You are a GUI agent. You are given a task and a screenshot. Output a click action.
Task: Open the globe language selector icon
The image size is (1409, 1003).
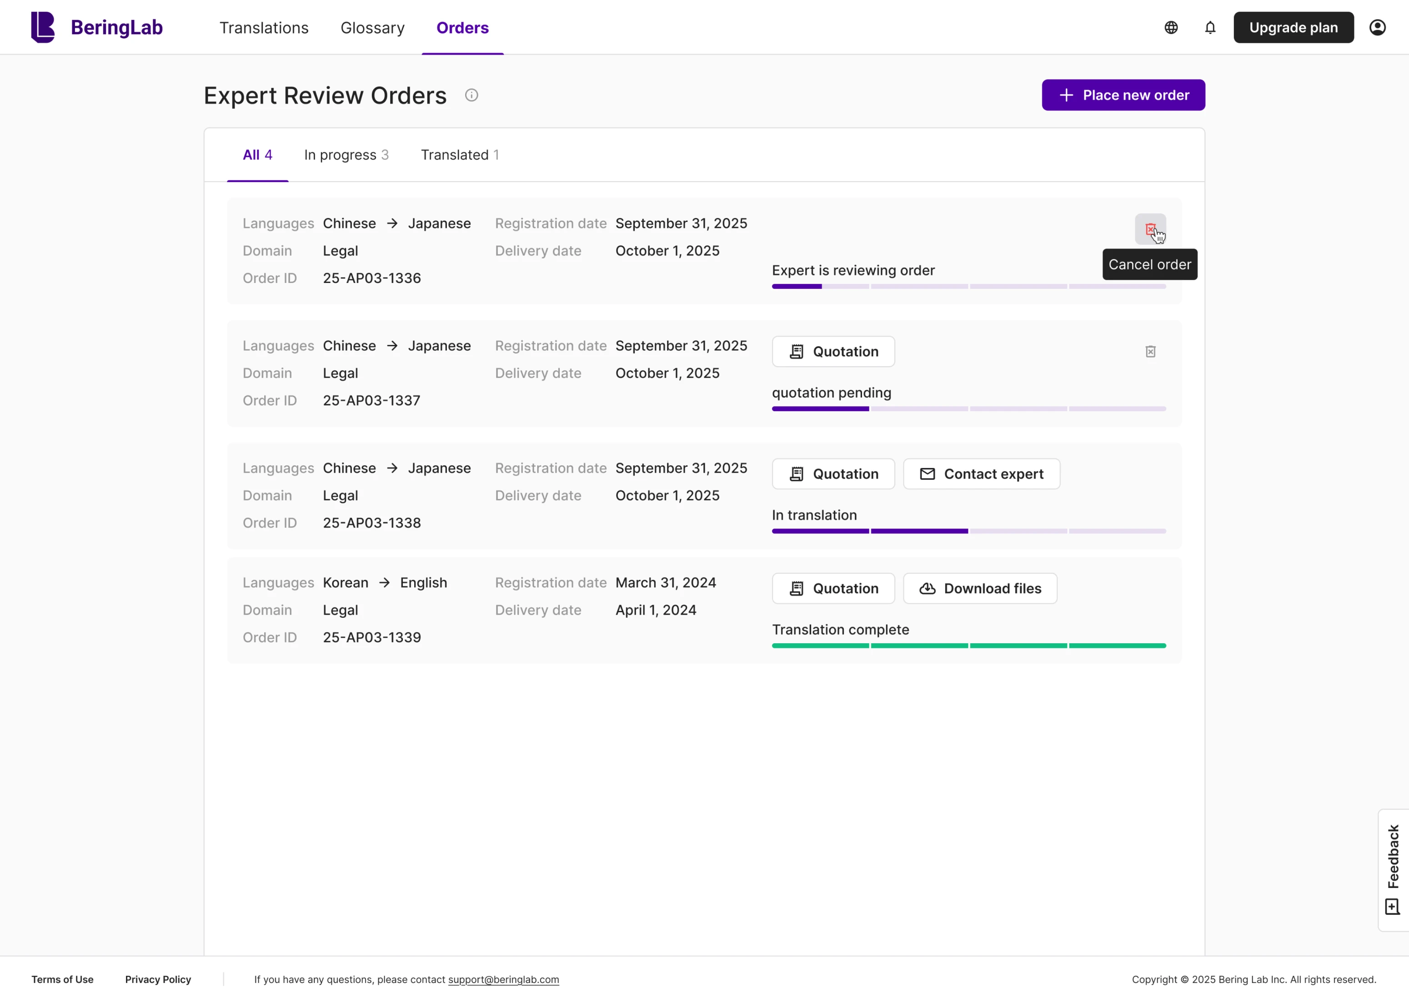tap(1170, 27)
